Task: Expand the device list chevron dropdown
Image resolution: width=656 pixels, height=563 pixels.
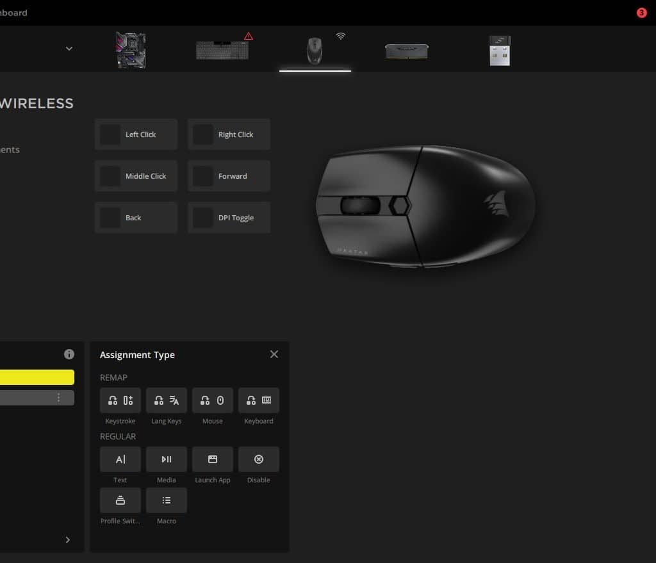Action: (x=69, y=49)
